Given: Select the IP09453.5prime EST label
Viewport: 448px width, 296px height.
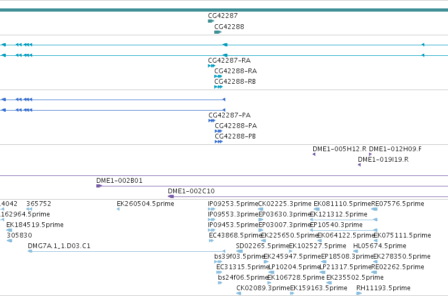Looking at the screenshot, I should pyautogui.click(x=233, y=225).
